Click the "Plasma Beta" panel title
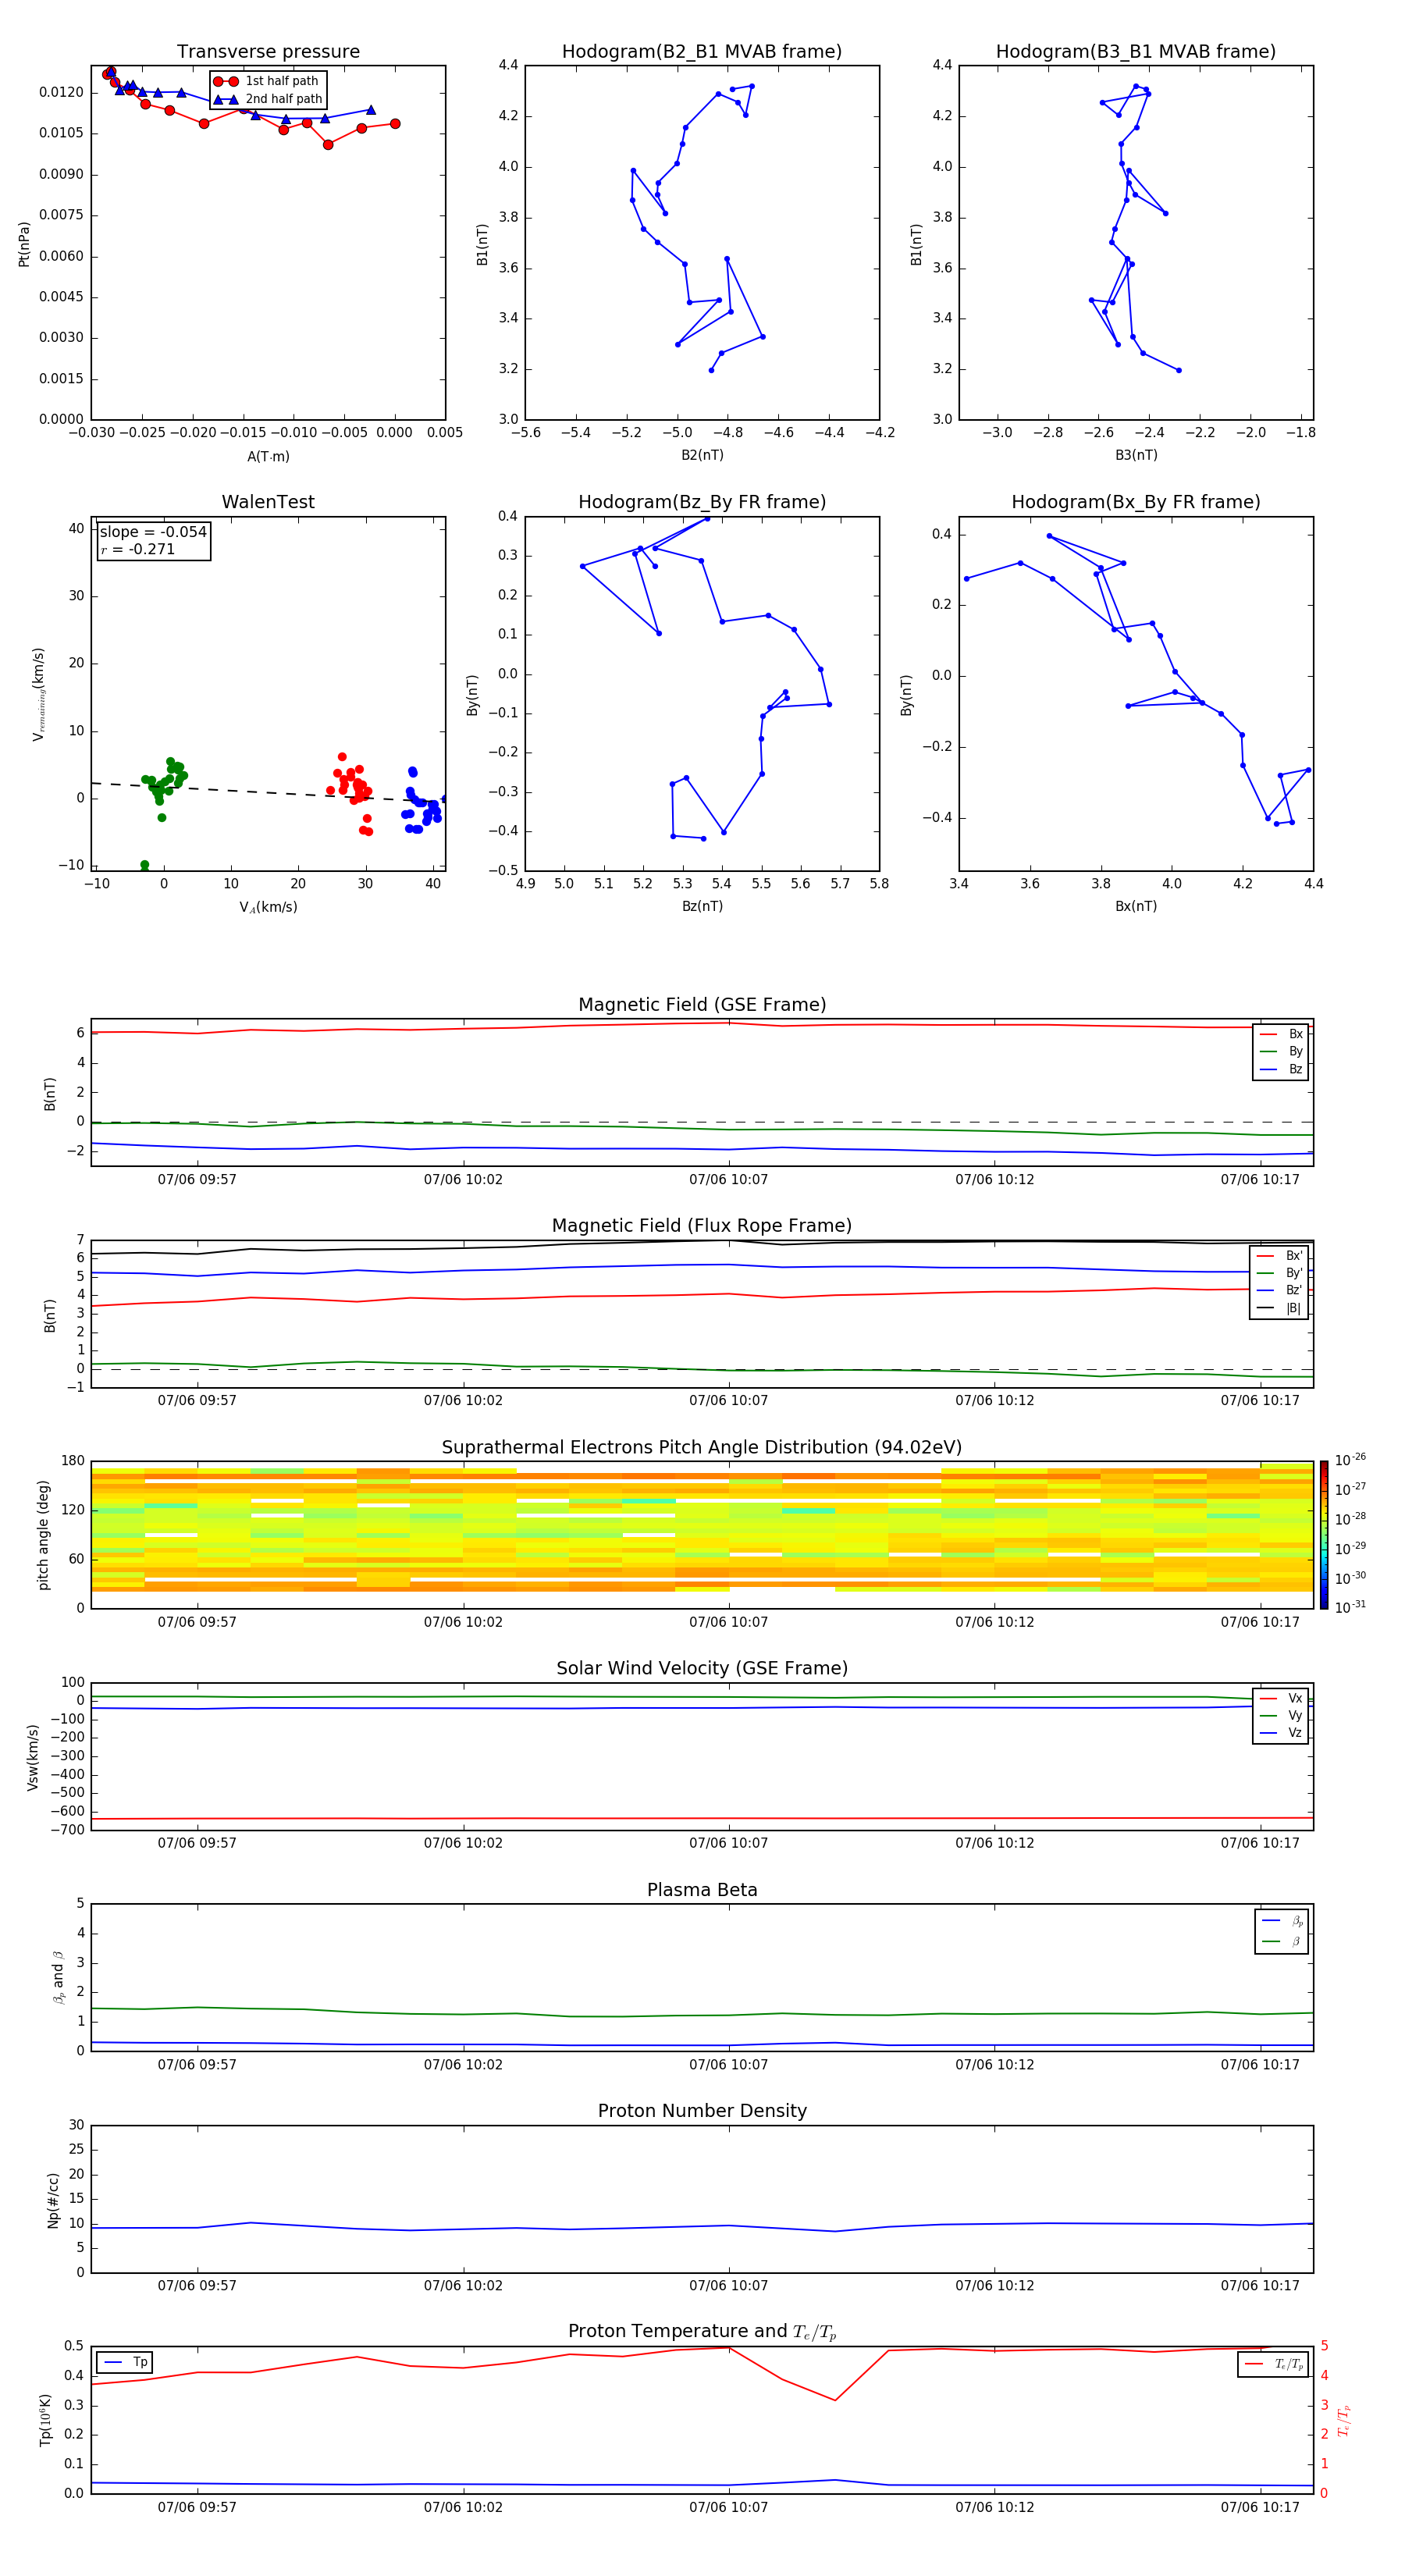This screenshot has height=2576, width=1405. click(x=702, y=1891)
